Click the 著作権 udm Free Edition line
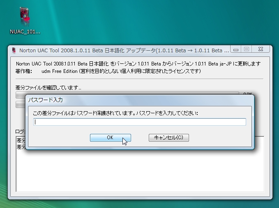 pos(108,71)
